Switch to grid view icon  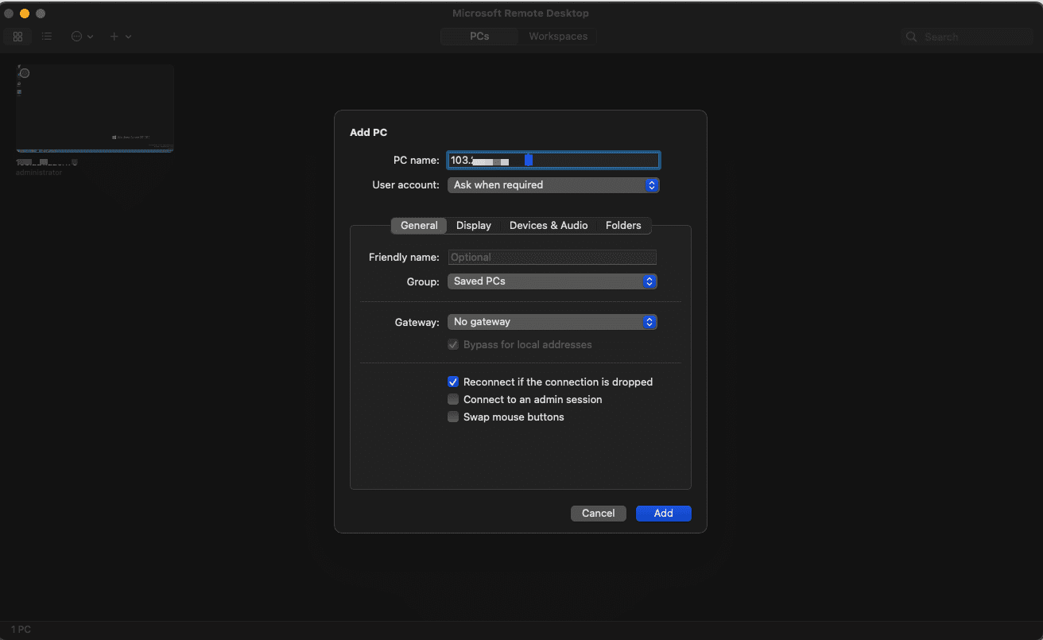coord(17,37)
